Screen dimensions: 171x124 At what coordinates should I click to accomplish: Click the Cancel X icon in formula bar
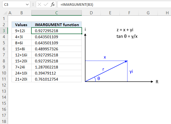(x=39, y=5)
